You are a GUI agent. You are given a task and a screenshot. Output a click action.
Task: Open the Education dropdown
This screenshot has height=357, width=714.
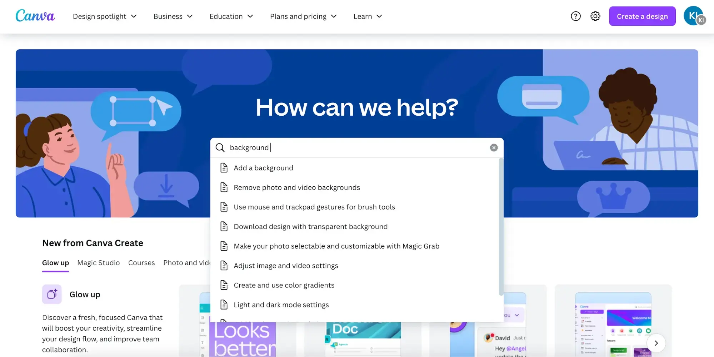point(231,16)
